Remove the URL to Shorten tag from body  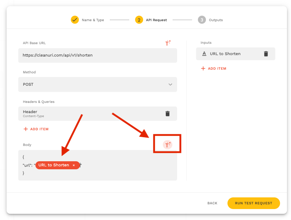(x=74, y=165)
